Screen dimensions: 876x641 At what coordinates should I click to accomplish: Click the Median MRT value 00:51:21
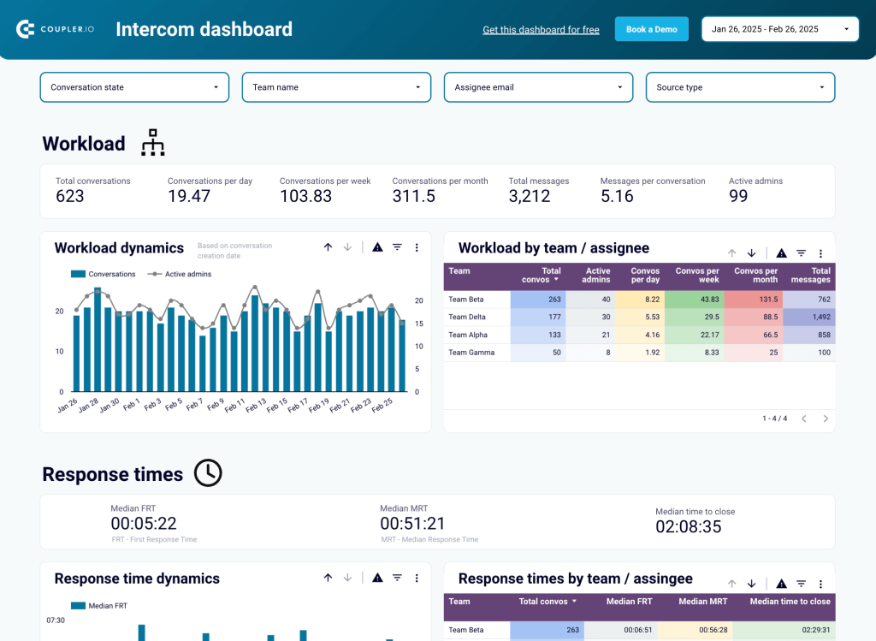pos(412,524)
